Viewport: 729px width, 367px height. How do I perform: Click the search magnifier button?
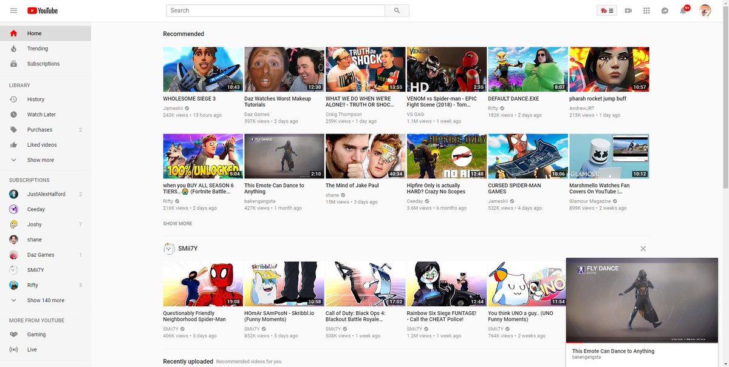tap(397, 10)
